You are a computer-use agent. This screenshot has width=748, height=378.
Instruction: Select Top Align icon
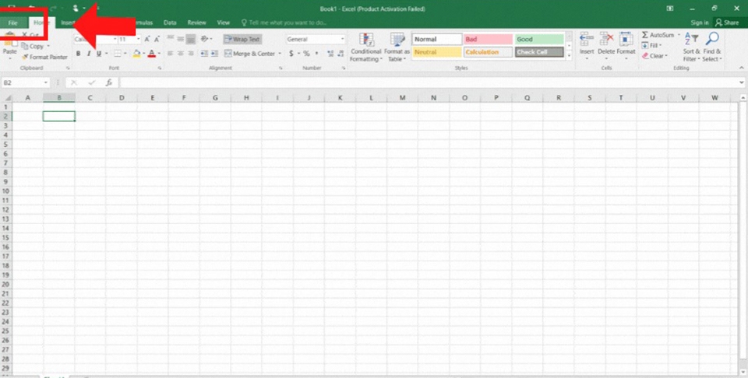[x=171, y=39]
